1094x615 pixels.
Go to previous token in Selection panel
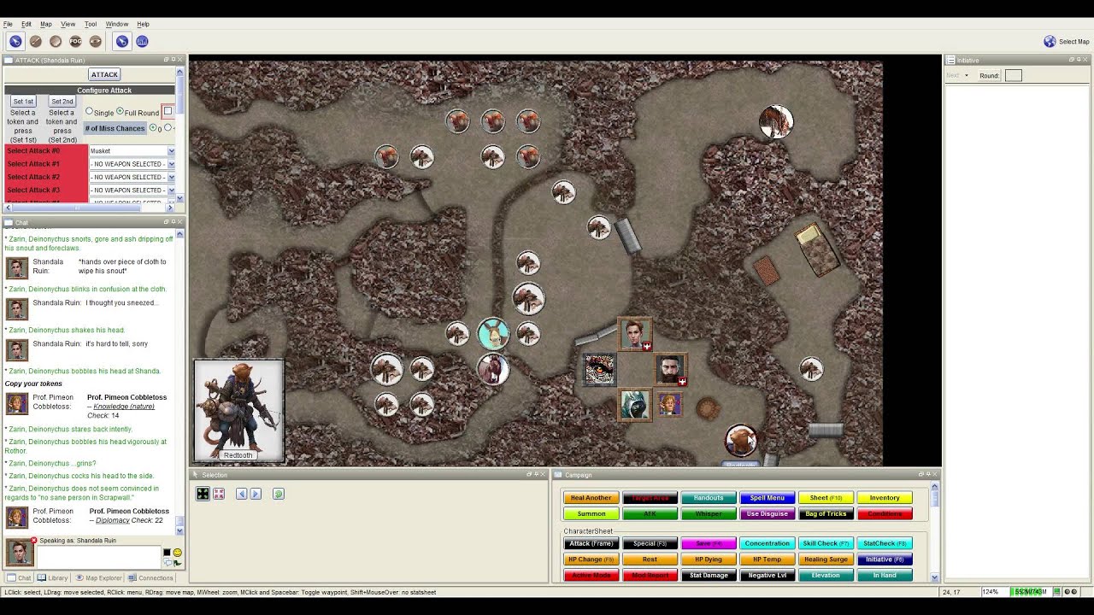click(x=242, y=494)
